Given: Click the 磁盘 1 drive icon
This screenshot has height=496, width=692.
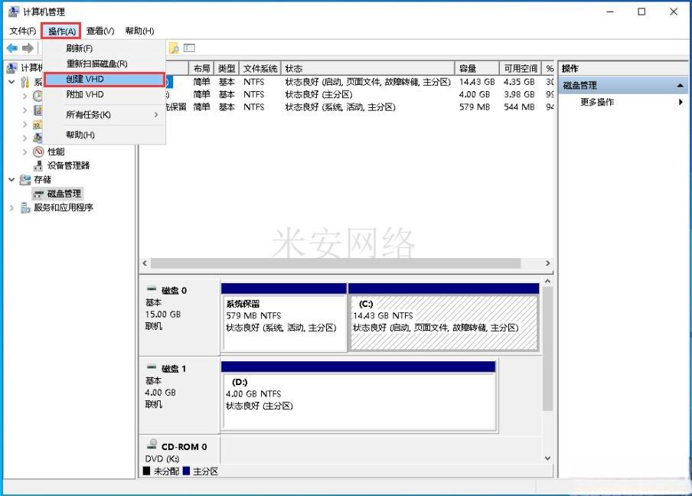Looking at the screenshot, I should [152, 367].
